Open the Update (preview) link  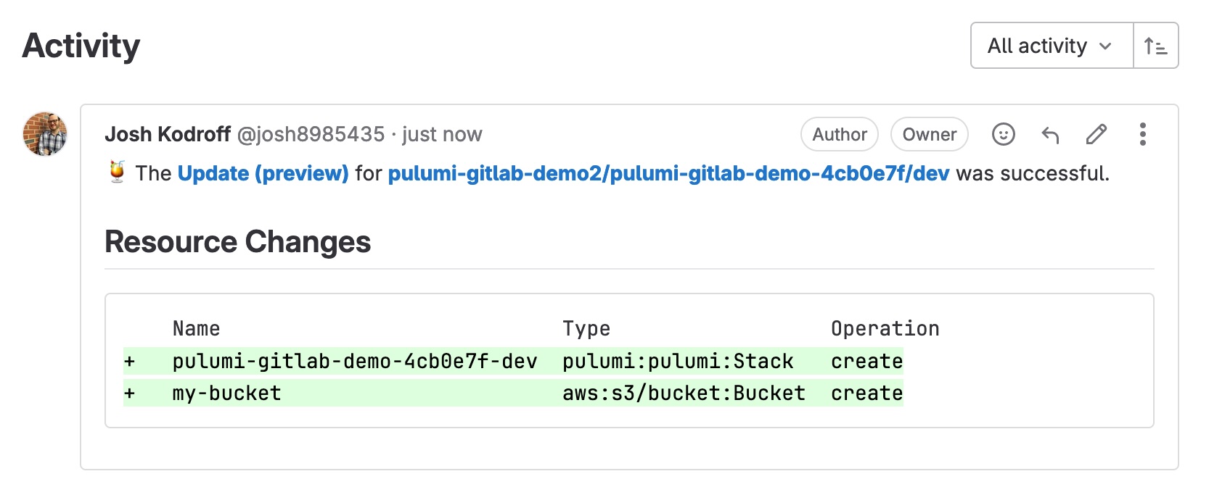(263, 174)
